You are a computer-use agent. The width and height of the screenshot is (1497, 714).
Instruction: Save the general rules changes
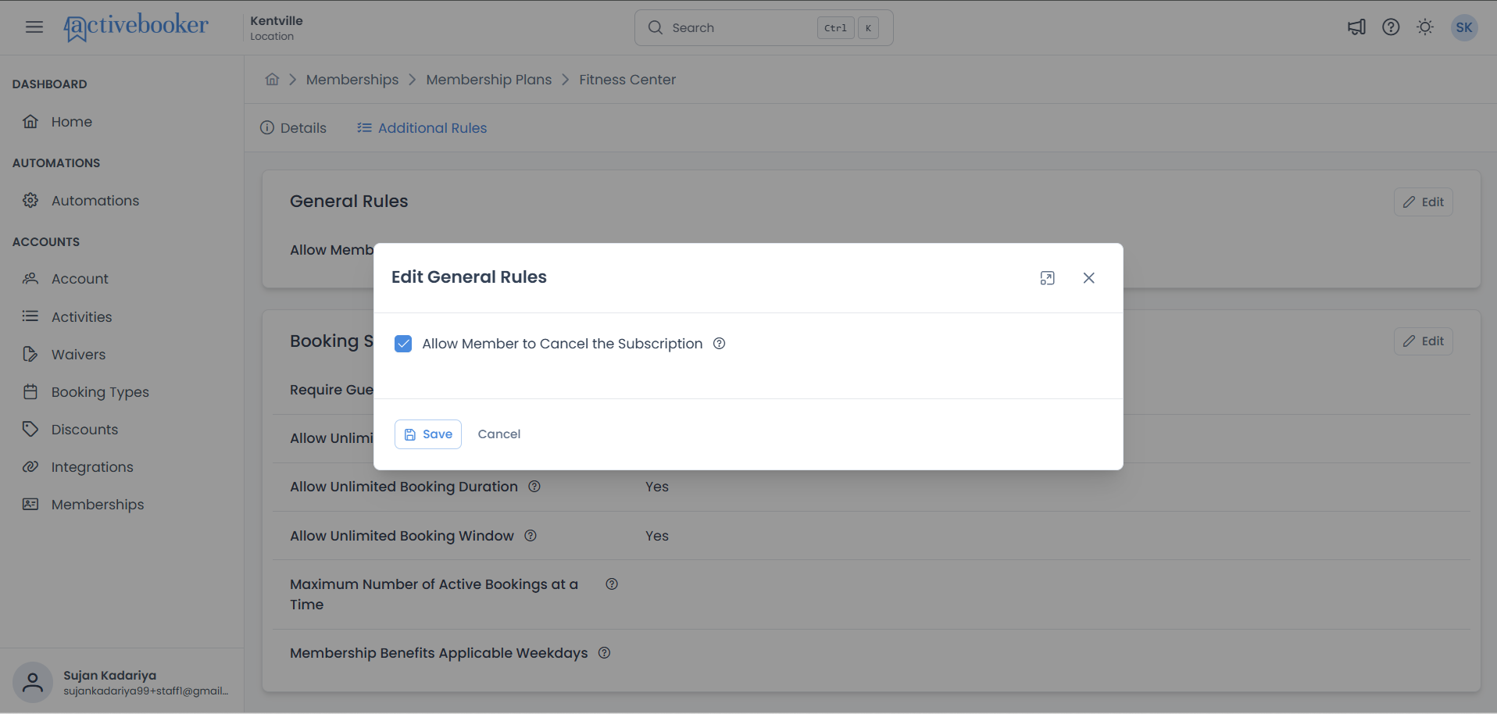[428, 434]
